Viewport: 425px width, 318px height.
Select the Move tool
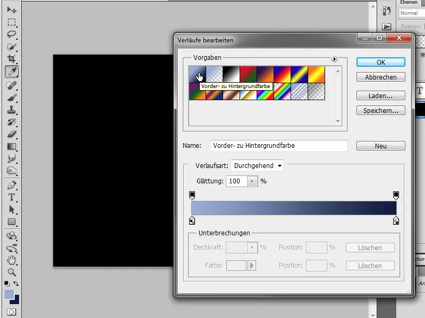point(11,10)
